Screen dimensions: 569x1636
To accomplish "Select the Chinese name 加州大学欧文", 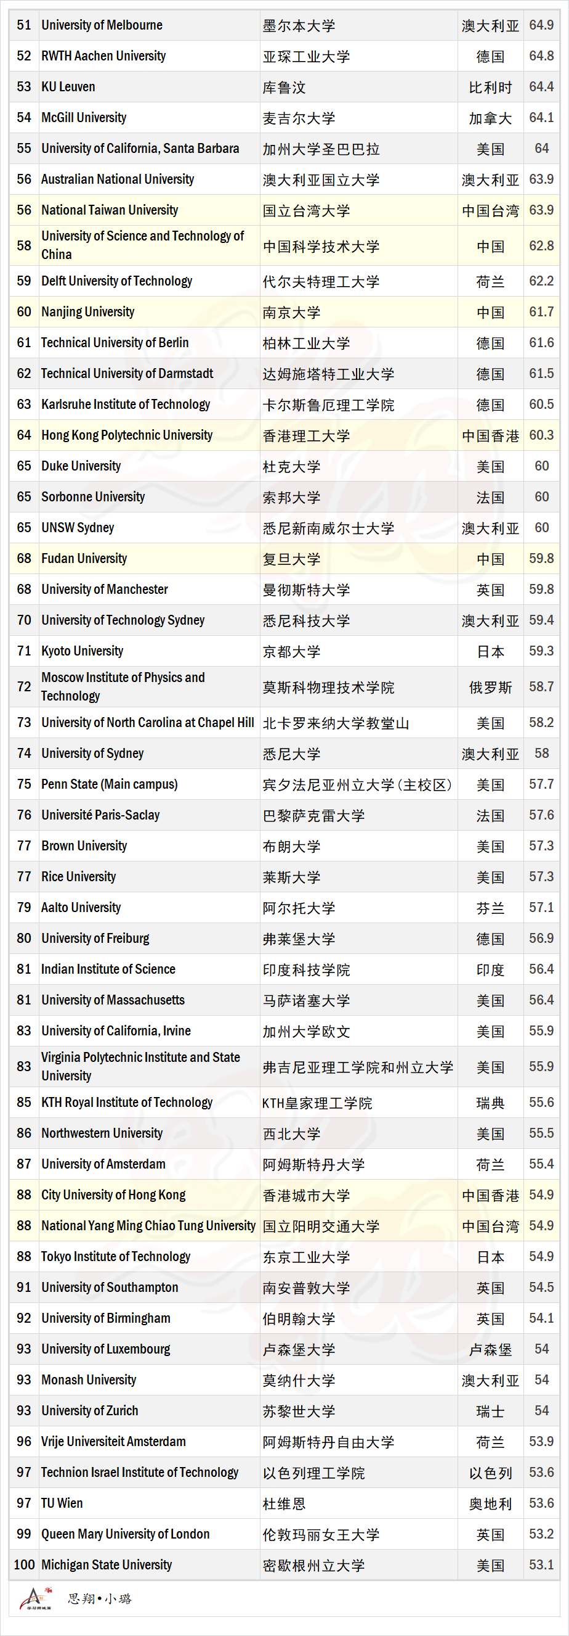I will [307, 1032].
